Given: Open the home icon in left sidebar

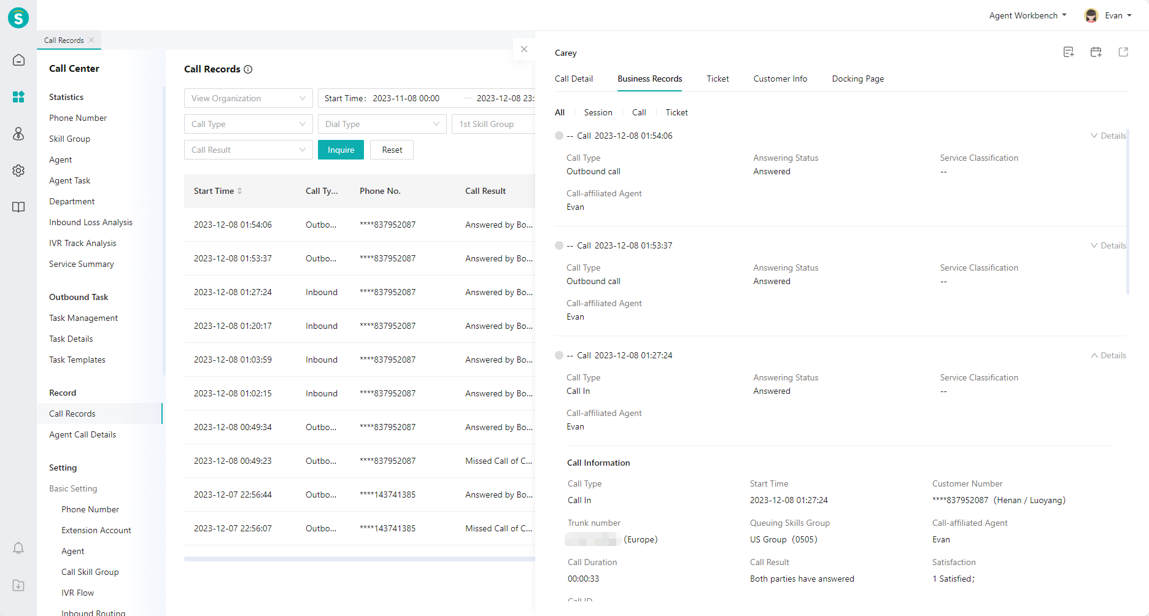Looking at the screenshot, I should pos(18,60).
